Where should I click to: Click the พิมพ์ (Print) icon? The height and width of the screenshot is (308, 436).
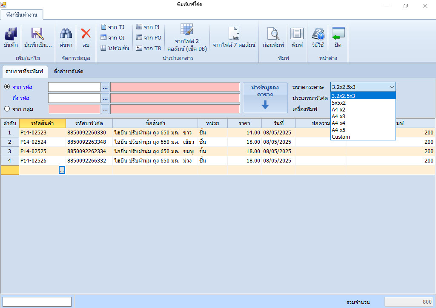(x=297, y=36)
